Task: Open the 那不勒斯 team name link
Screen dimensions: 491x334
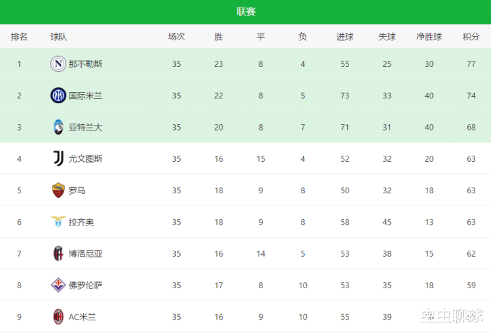Action: pyautogui.click(x=85, y=64)
